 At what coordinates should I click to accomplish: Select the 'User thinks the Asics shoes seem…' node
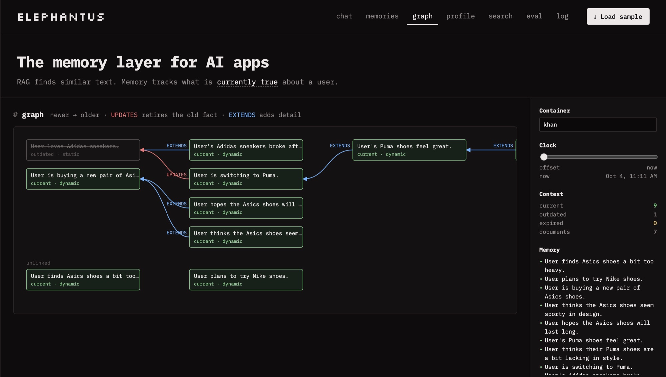[246, 237]
